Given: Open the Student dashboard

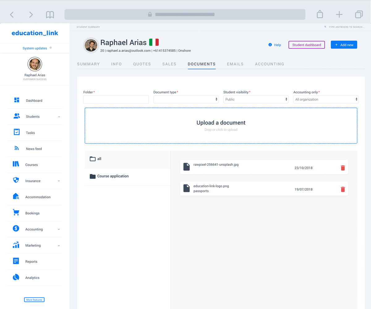Looking at the screenshot, I should click(x=306, y=44).
